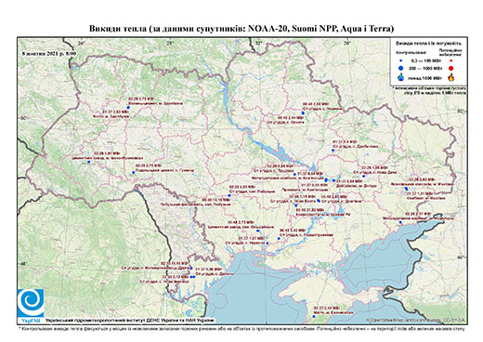Image resolution: width=483 pixels, height=342 pixels.
Task: Click the date stamp '8 жовтня 2021 р. 8:00'
Action: tap(49, 53)
